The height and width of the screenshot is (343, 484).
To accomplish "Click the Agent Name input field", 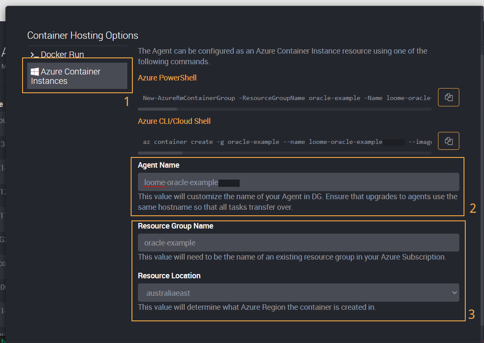I will [298, 182].
